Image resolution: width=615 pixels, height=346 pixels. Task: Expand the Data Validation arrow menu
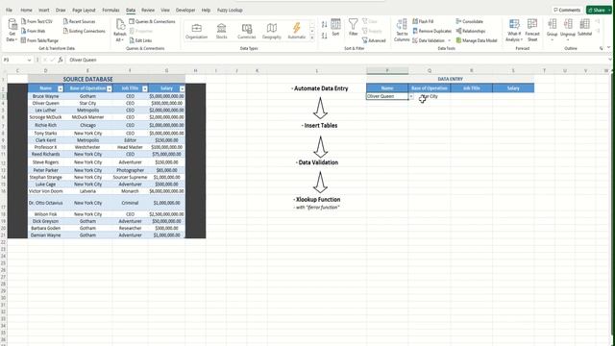449,40
